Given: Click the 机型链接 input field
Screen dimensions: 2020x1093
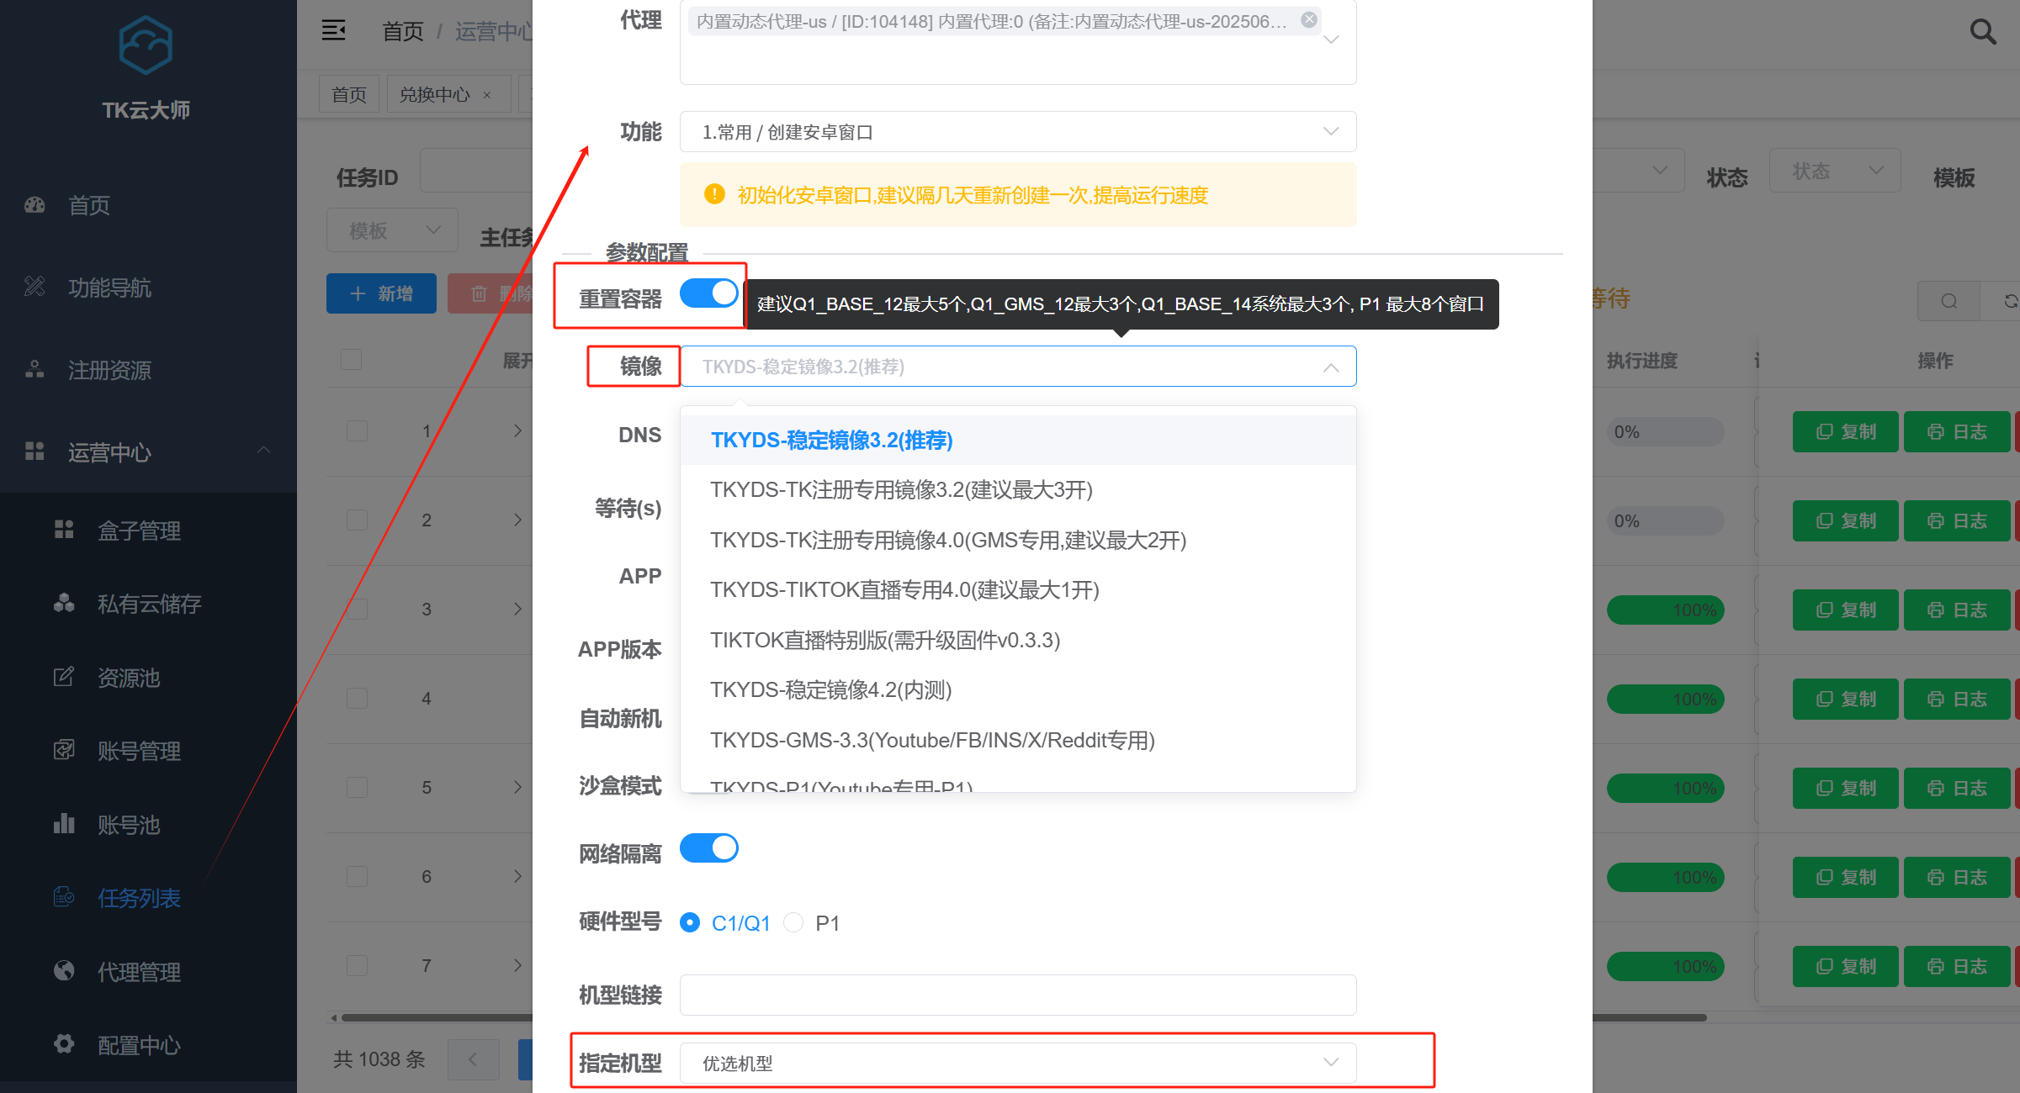Looking at the screenshot, I should (x=1017, y=995).
